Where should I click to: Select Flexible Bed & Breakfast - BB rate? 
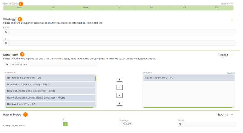[50, 78]
